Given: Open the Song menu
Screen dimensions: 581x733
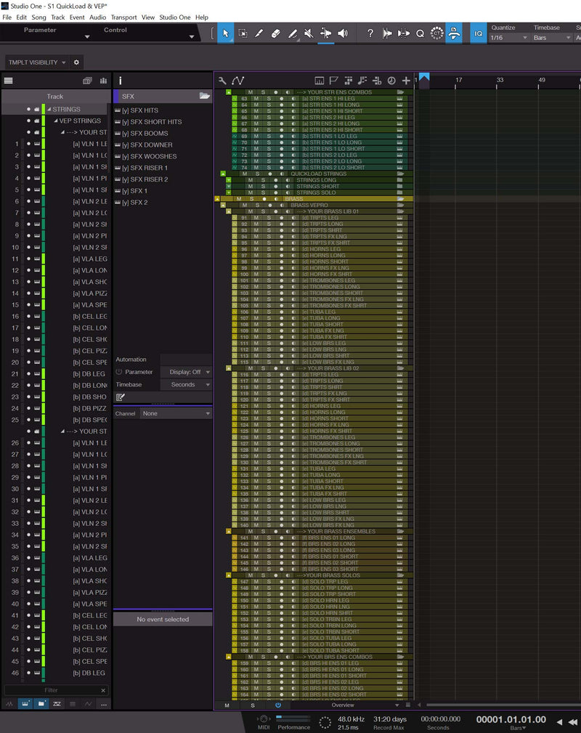Looking at the screenshot, I should click(38, 17).
